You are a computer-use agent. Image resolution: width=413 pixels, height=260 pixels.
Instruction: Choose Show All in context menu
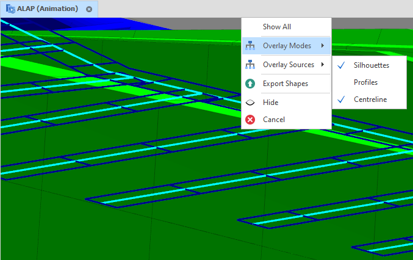pyautogui.click(x=286, y=27)
